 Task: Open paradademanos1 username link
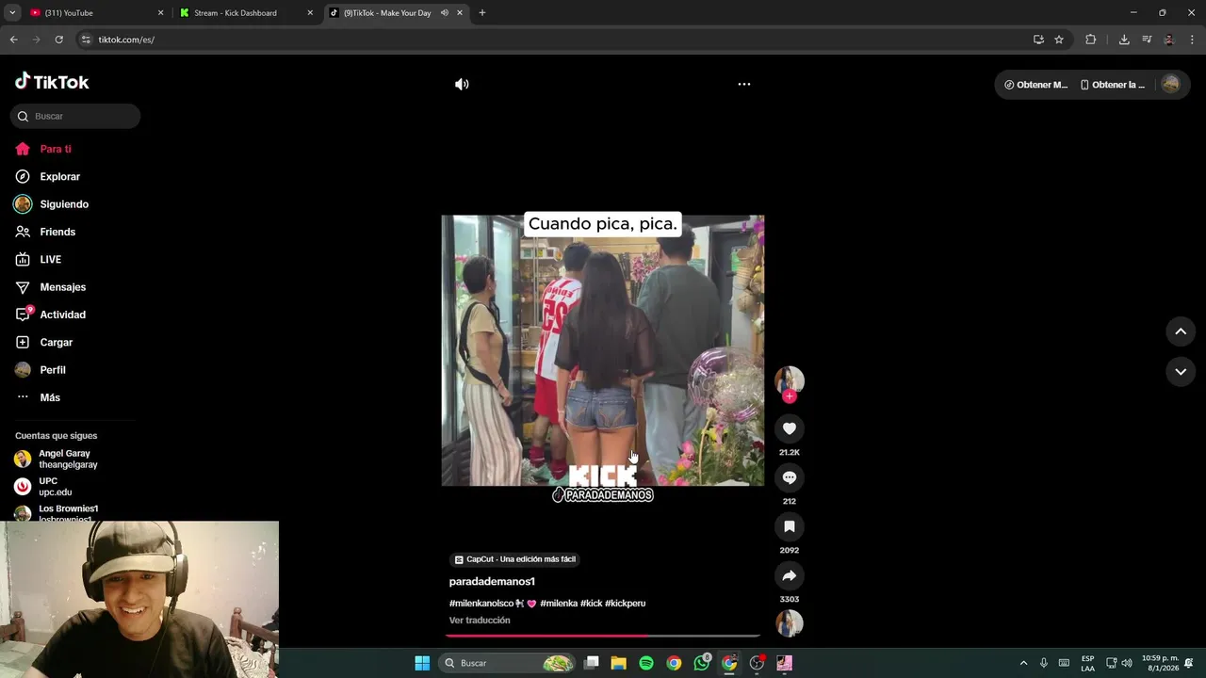click(x=492, y=581)
